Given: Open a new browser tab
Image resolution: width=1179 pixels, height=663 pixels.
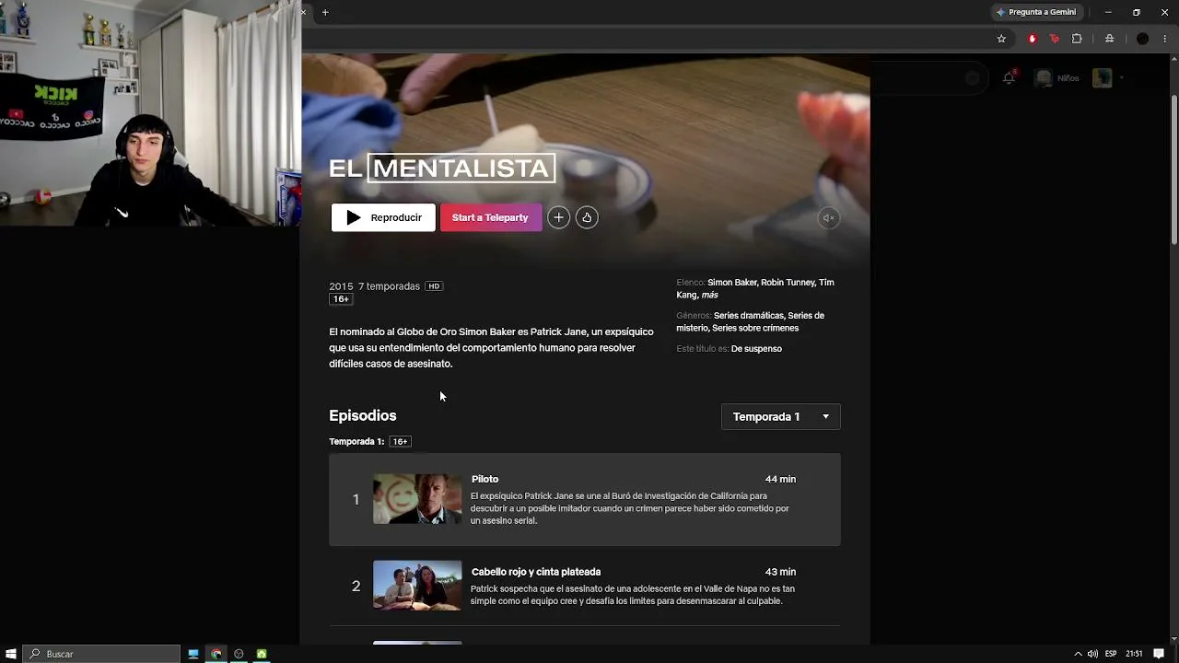Looking at the screenshot, I should coord(325,12).
